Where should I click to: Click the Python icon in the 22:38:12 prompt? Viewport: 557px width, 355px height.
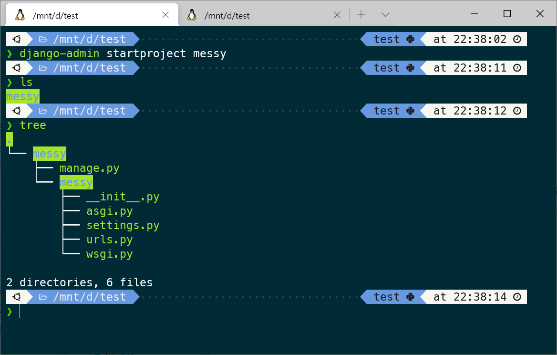pyautogui.click(x=410, y=111)
